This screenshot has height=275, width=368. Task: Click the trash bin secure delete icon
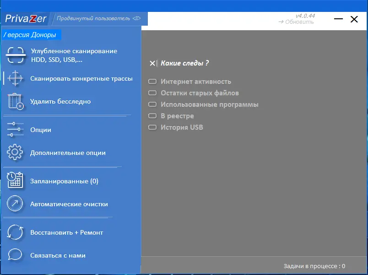16,101
